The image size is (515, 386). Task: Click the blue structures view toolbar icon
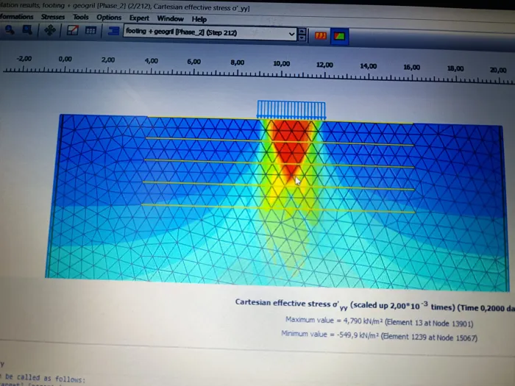113,32
